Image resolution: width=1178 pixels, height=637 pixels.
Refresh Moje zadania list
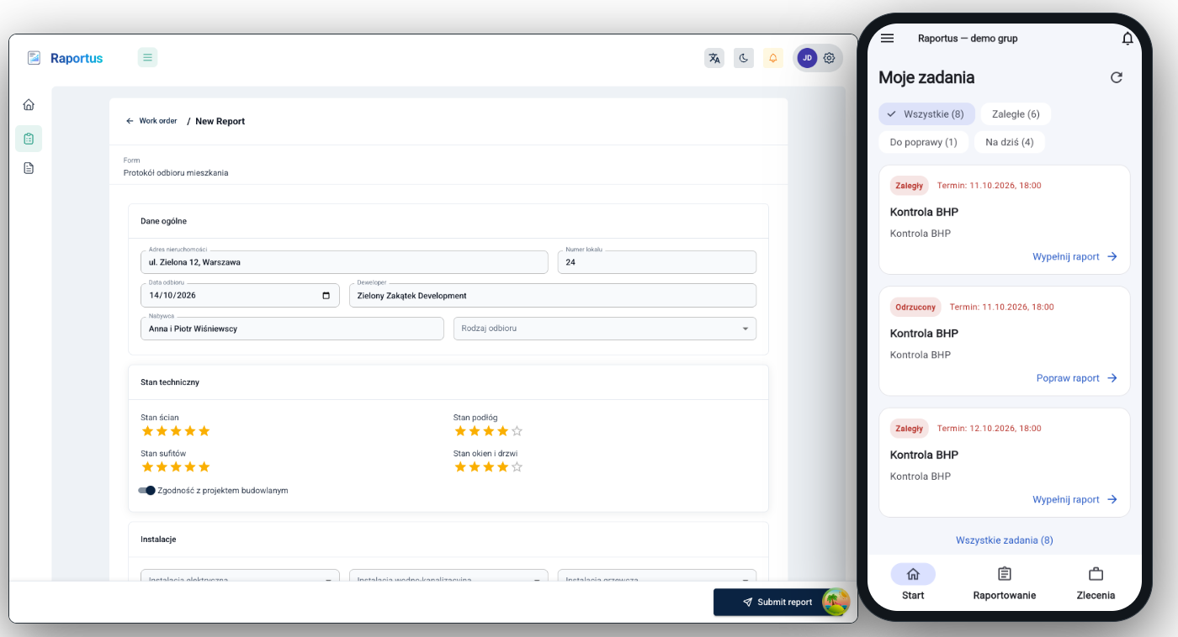coord(1117,77)
